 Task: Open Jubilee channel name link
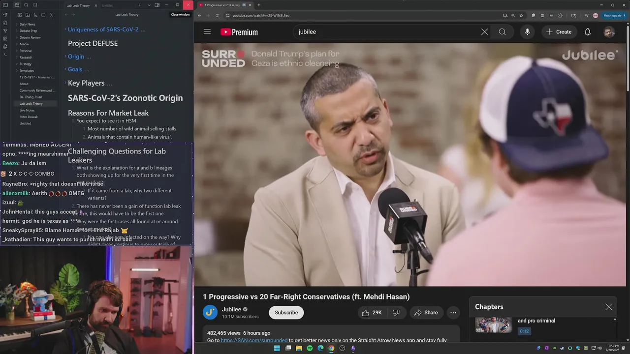pyautogui.click(x=231, y=309)
